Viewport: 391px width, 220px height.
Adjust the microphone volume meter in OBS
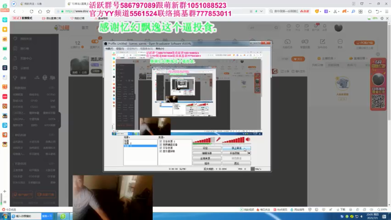203,140
